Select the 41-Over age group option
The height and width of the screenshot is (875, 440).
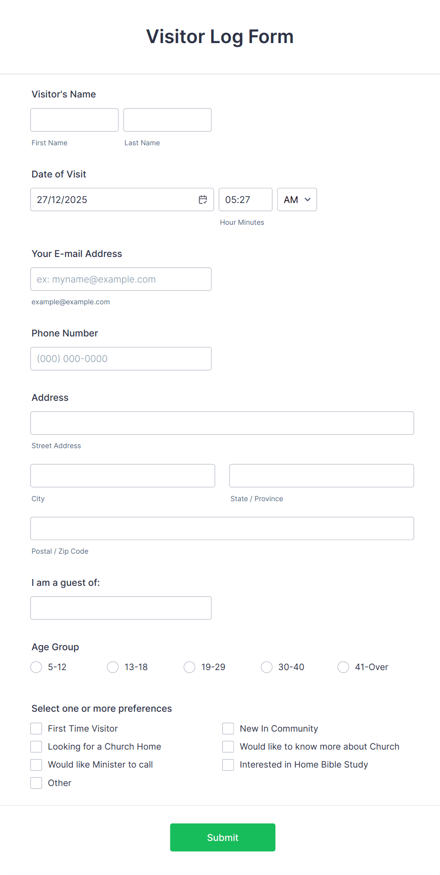(x=343, y=667)
